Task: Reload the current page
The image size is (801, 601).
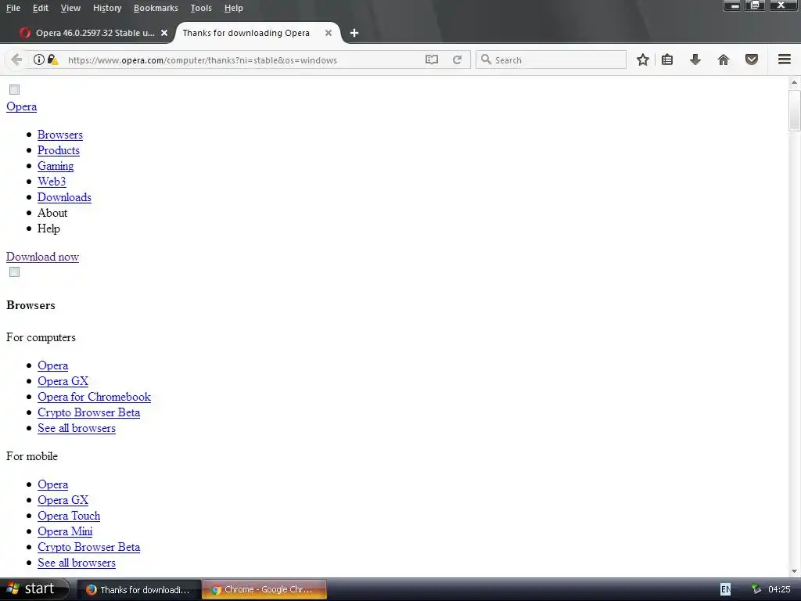Action: click(457, 59)
